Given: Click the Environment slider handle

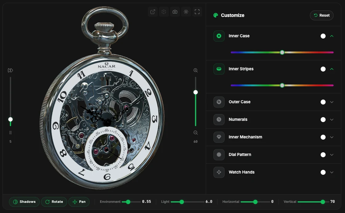Looking at the screenshot, I should [x=128, y=202].
